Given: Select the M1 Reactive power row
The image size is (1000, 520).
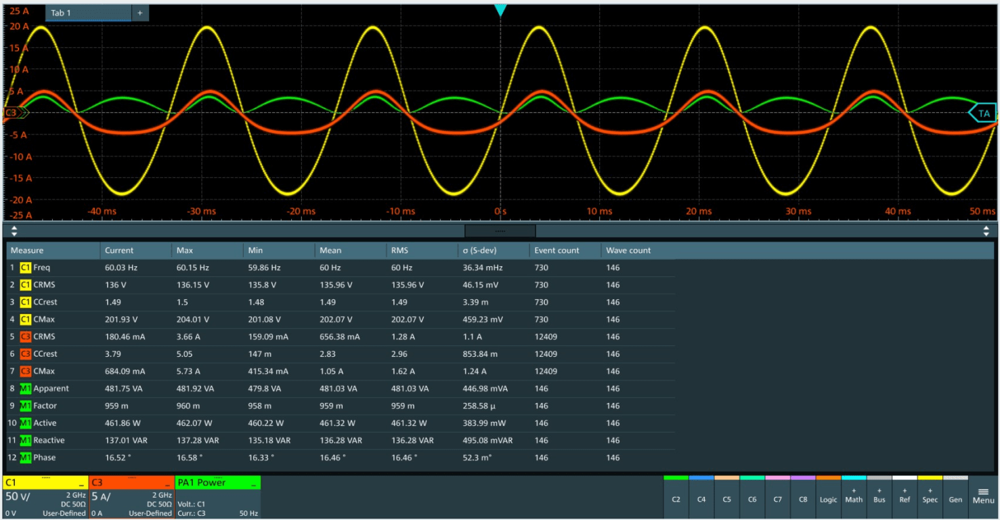Looking at the screenshot, I should (341, 440).
